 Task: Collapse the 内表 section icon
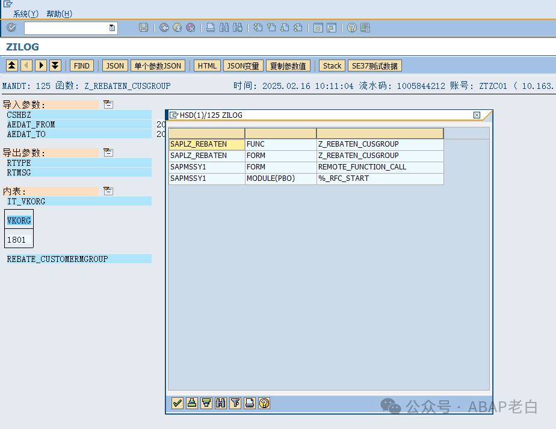coord(108,191)
